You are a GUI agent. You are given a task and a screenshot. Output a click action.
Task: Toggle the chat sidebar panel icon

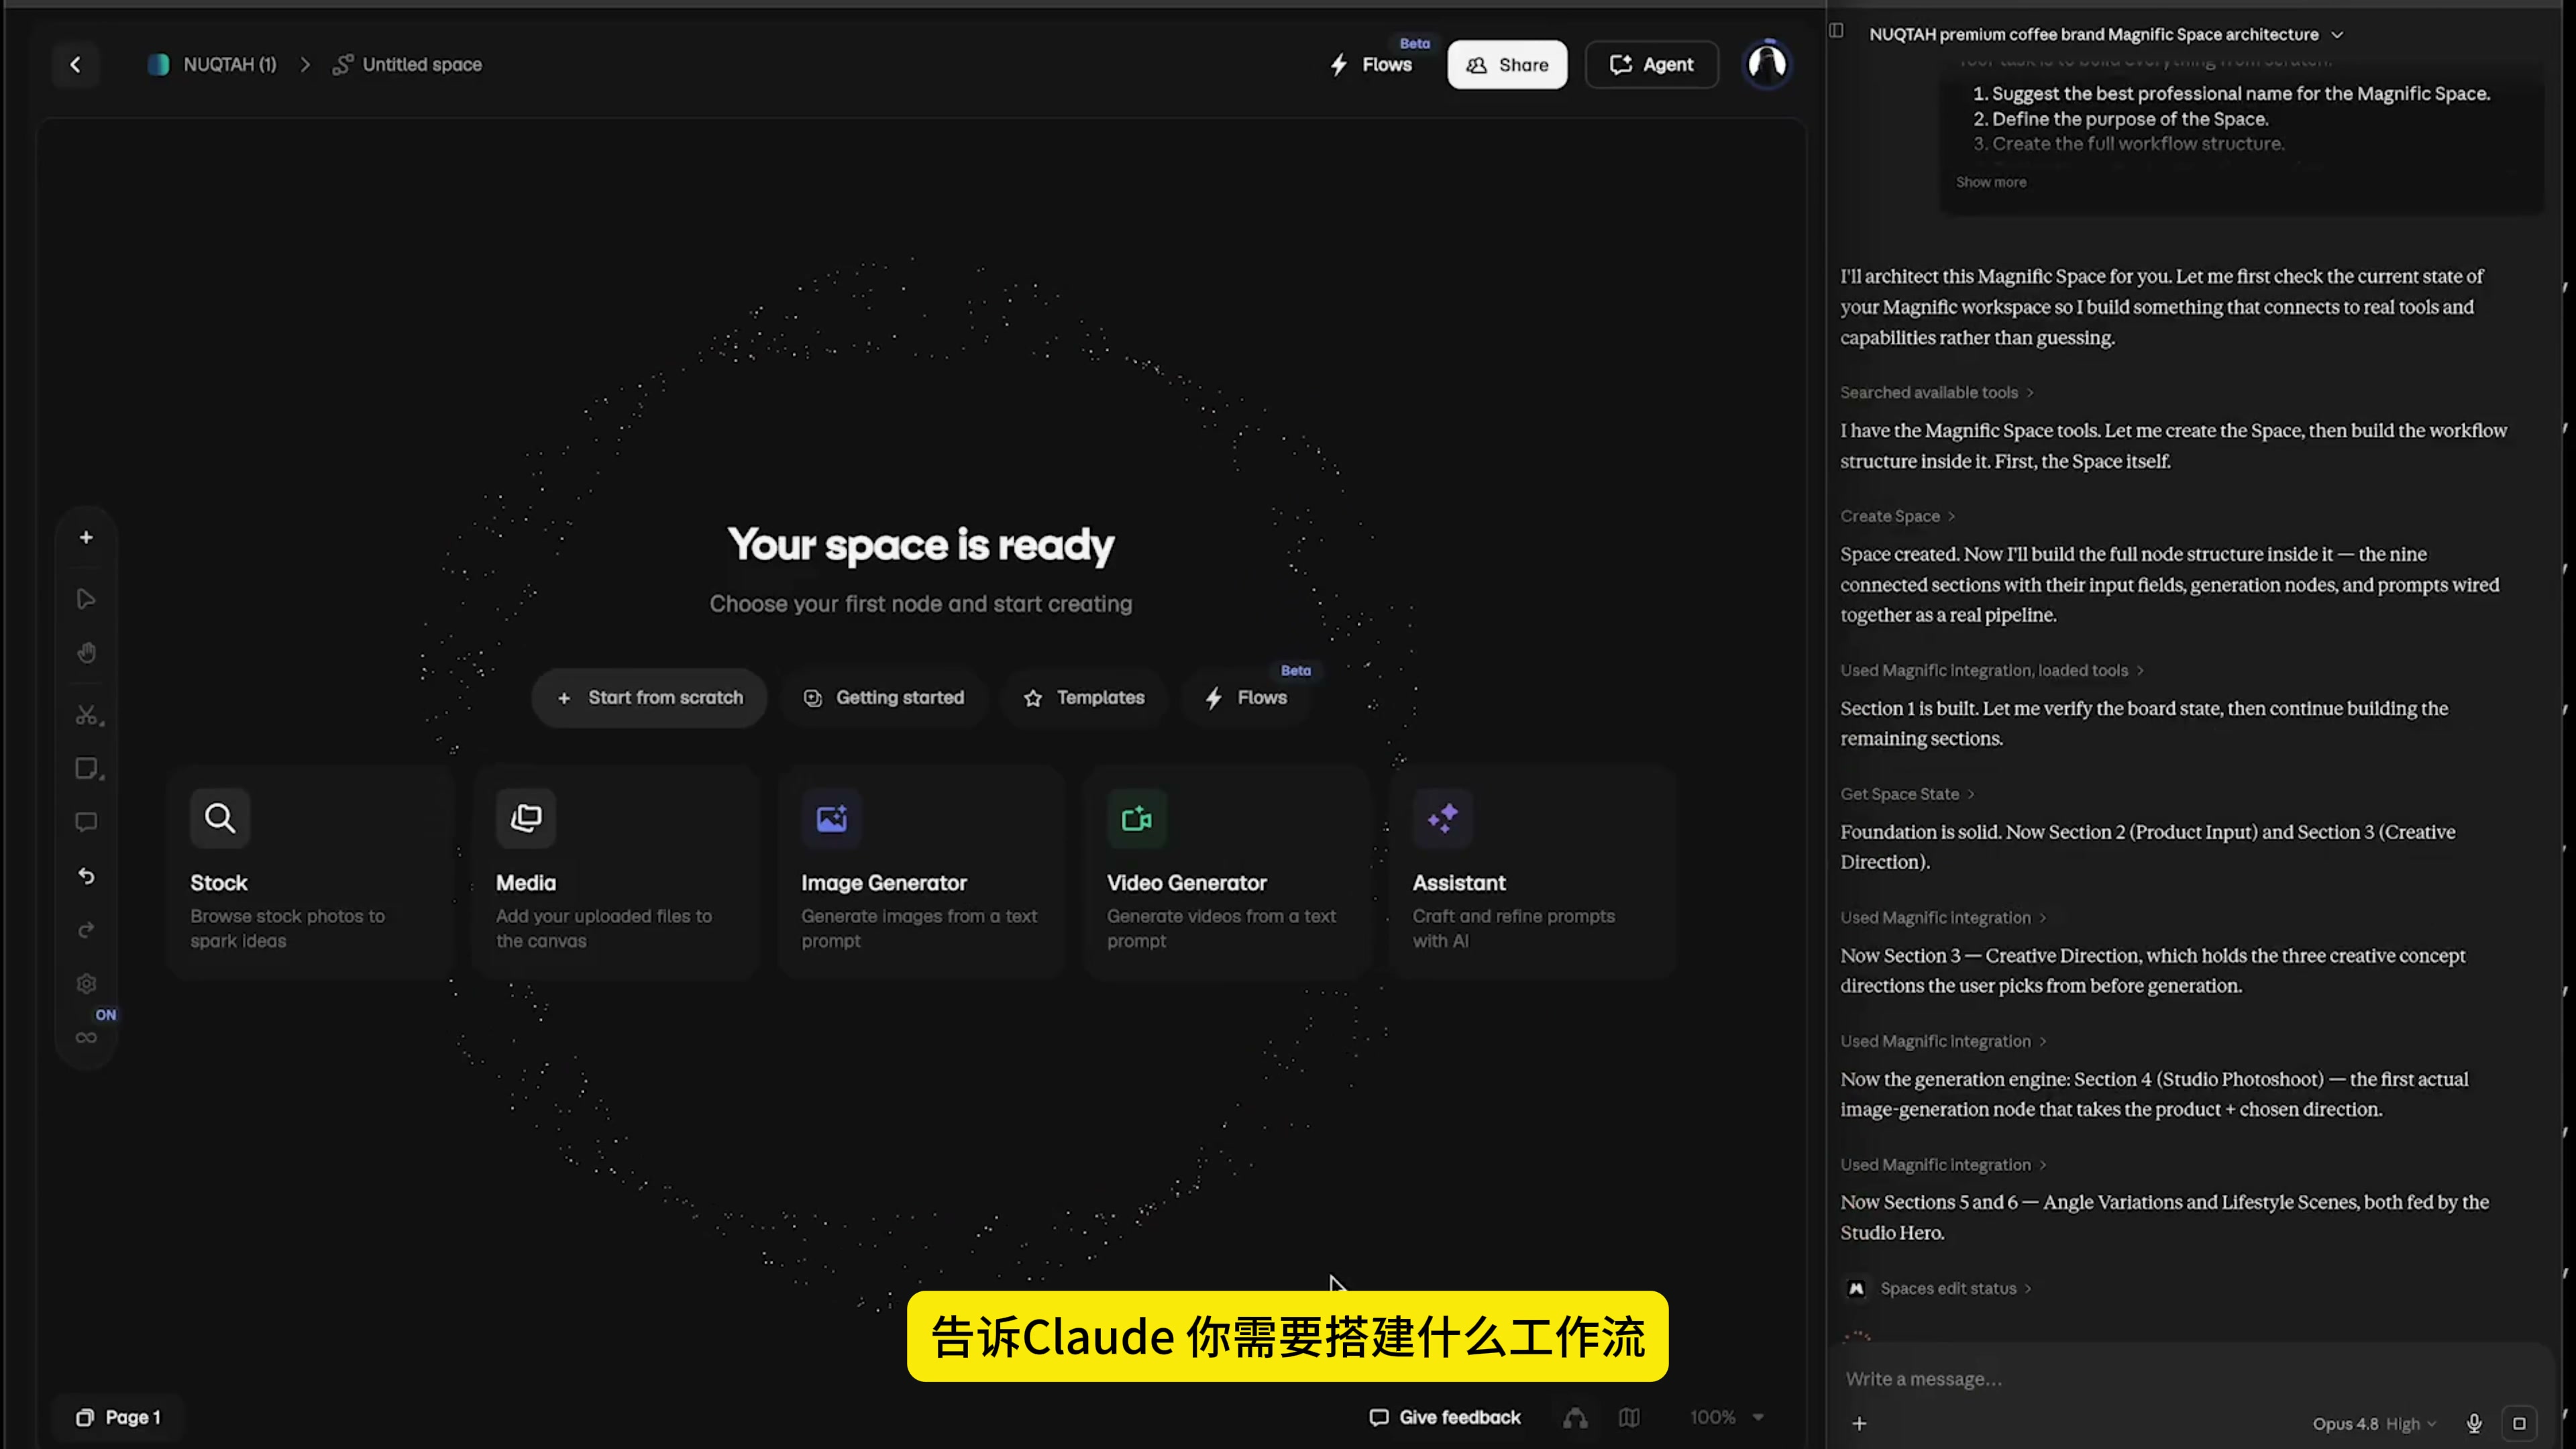pyautogui.click(x=1836, y=30)
